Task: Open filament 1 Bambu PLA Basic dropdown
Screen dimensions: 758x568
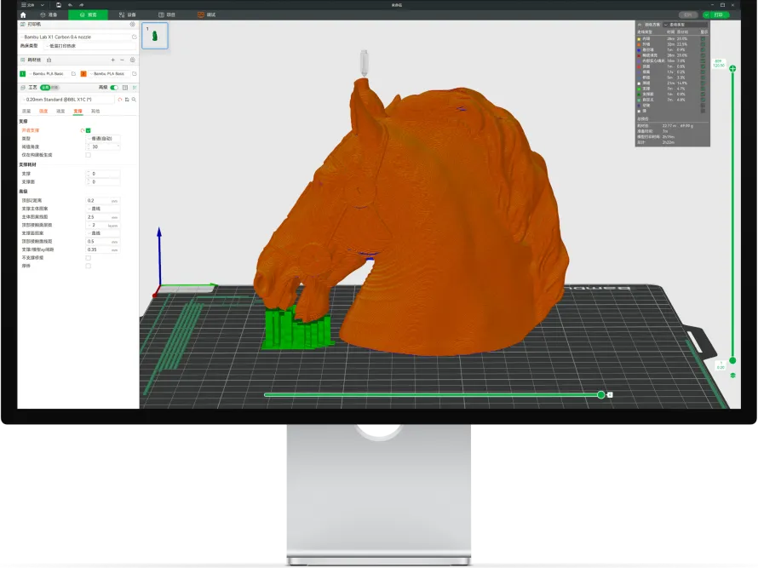Action: tap(49, 74)
